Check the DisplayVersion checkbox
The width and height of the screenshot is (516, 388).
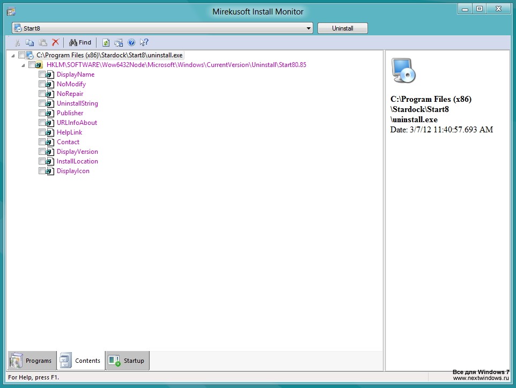(x=42, y=151)
